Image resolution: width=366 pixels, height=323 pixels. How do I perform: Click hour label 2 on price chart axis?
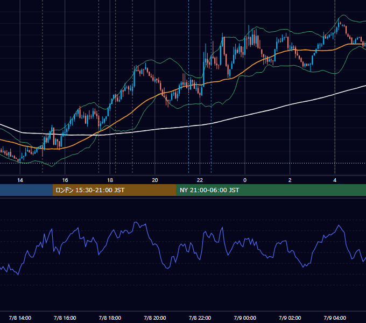[290, 180]
